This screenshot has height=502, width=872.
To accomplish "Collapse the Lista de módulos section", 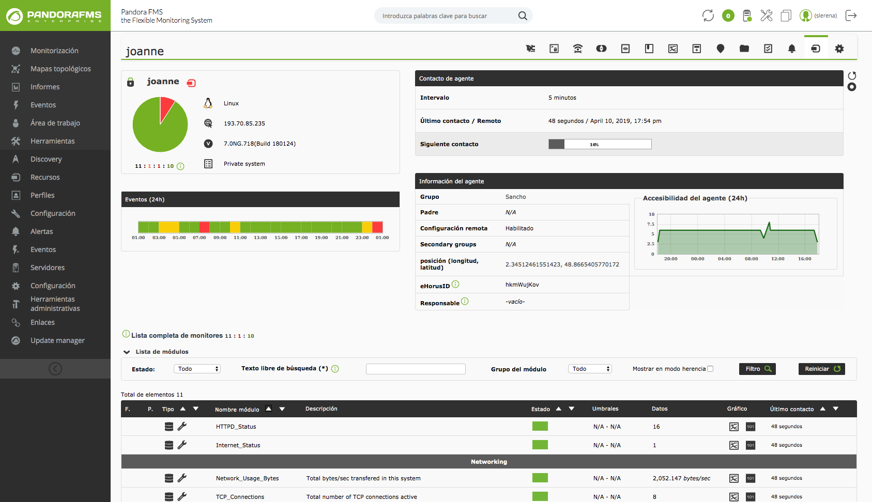I will tap(127, 352).
